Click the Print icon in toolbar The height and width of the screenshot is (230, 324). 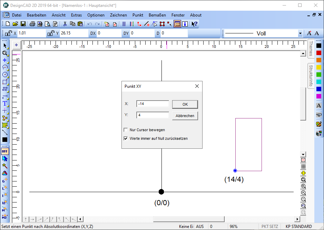[x=32, y=24]
